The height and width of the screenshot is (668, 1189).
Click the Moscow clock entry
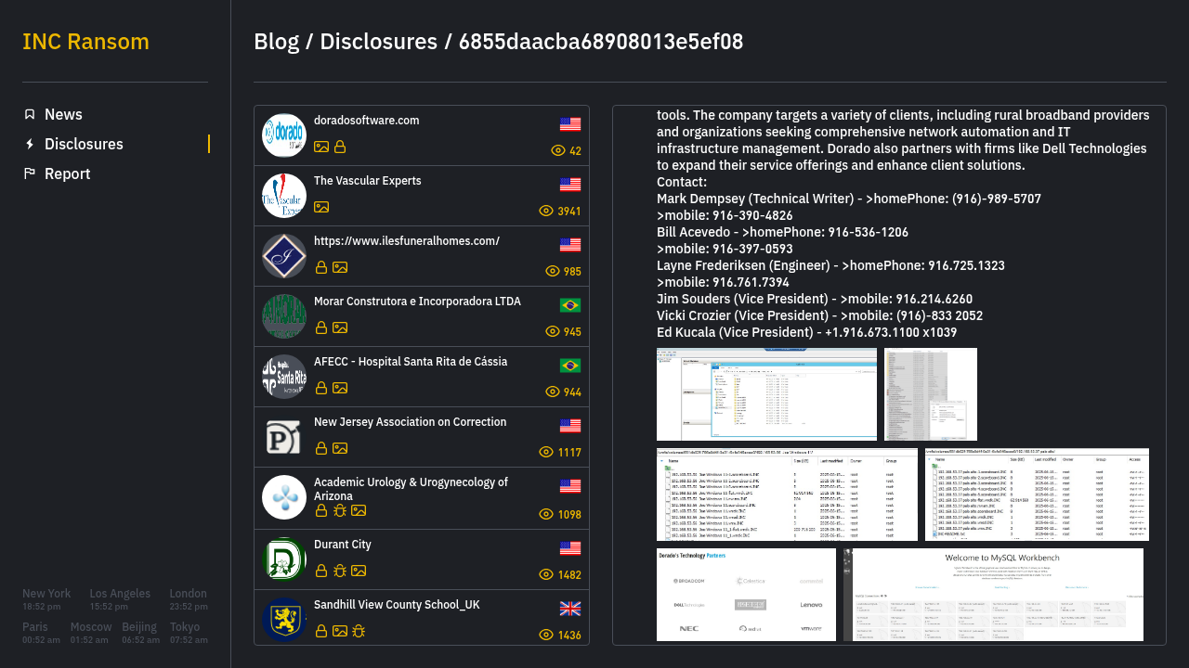click(x=91, y=633)
